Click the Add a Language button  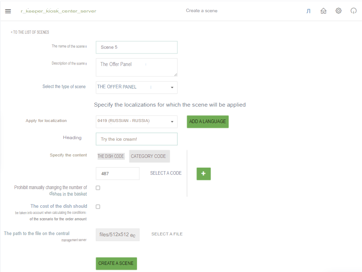point(208,121)
